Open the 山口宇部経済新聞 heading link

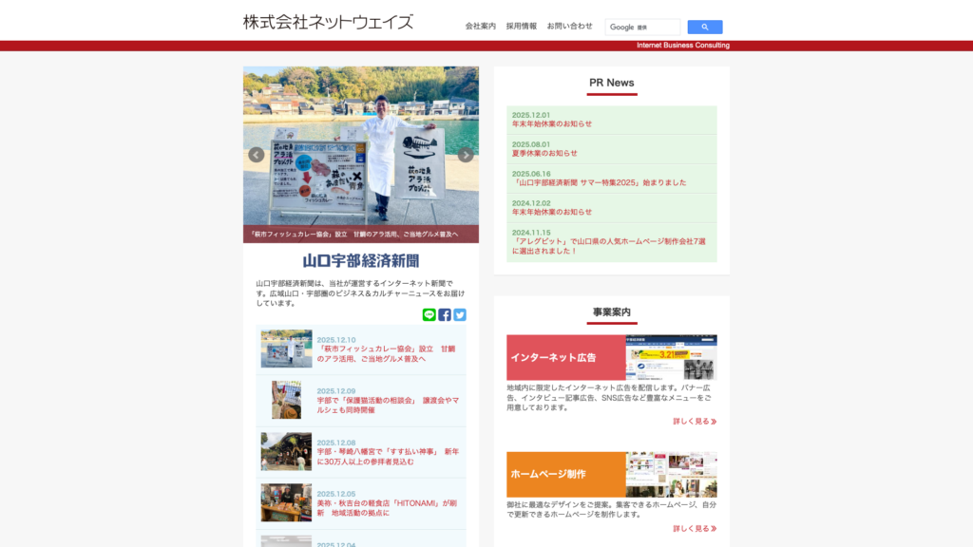(x=360, y=260)
